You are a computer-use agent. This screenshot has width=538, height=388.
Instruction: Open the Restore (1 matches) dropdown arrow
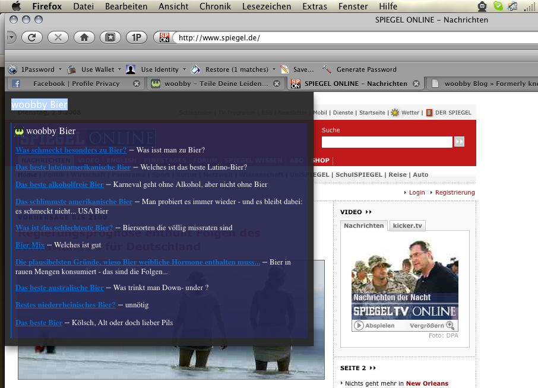274,69
